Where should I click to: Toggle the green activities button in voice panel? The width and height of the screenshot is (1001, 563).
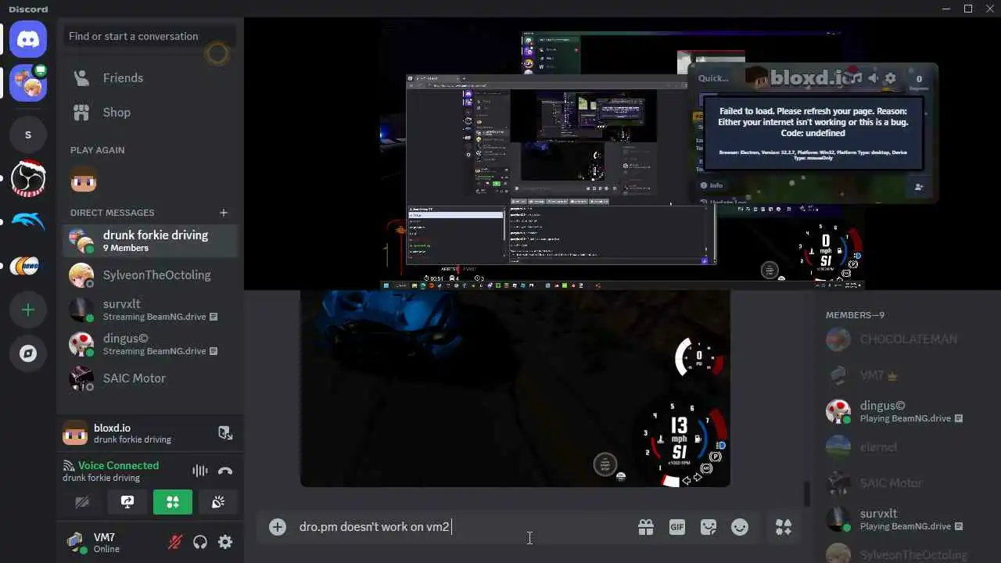tap(173, 502)
